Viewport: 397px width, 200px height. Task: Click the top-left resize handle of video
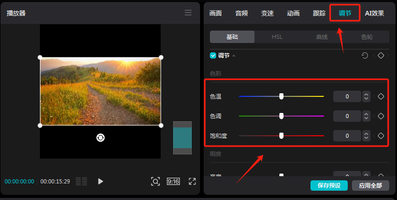click(40, 58)
